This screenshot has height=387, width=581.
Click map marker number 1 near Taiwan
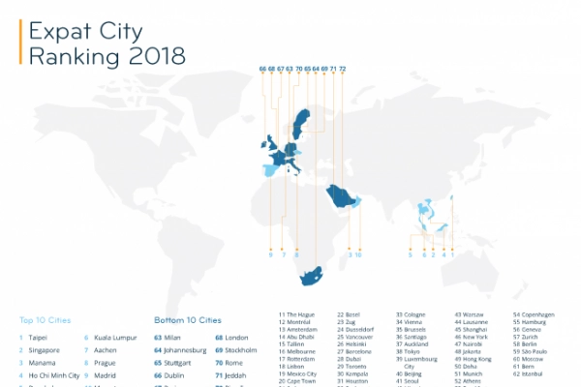click(452, 254)
